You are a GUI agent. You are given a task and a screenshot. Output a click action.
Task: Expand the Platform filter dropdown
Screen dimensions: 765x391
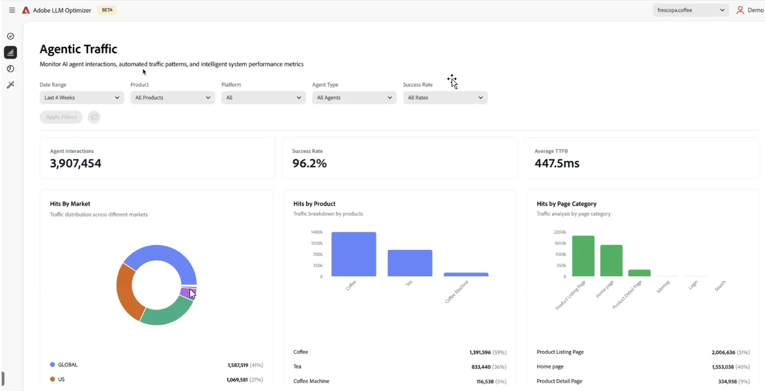263,97
